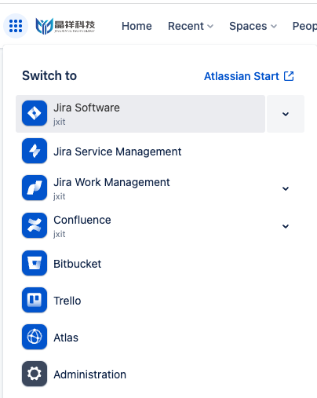The image size is (317, 398).
Task: Click the Jira Work Management icon
Action: (x=35, y=188)
